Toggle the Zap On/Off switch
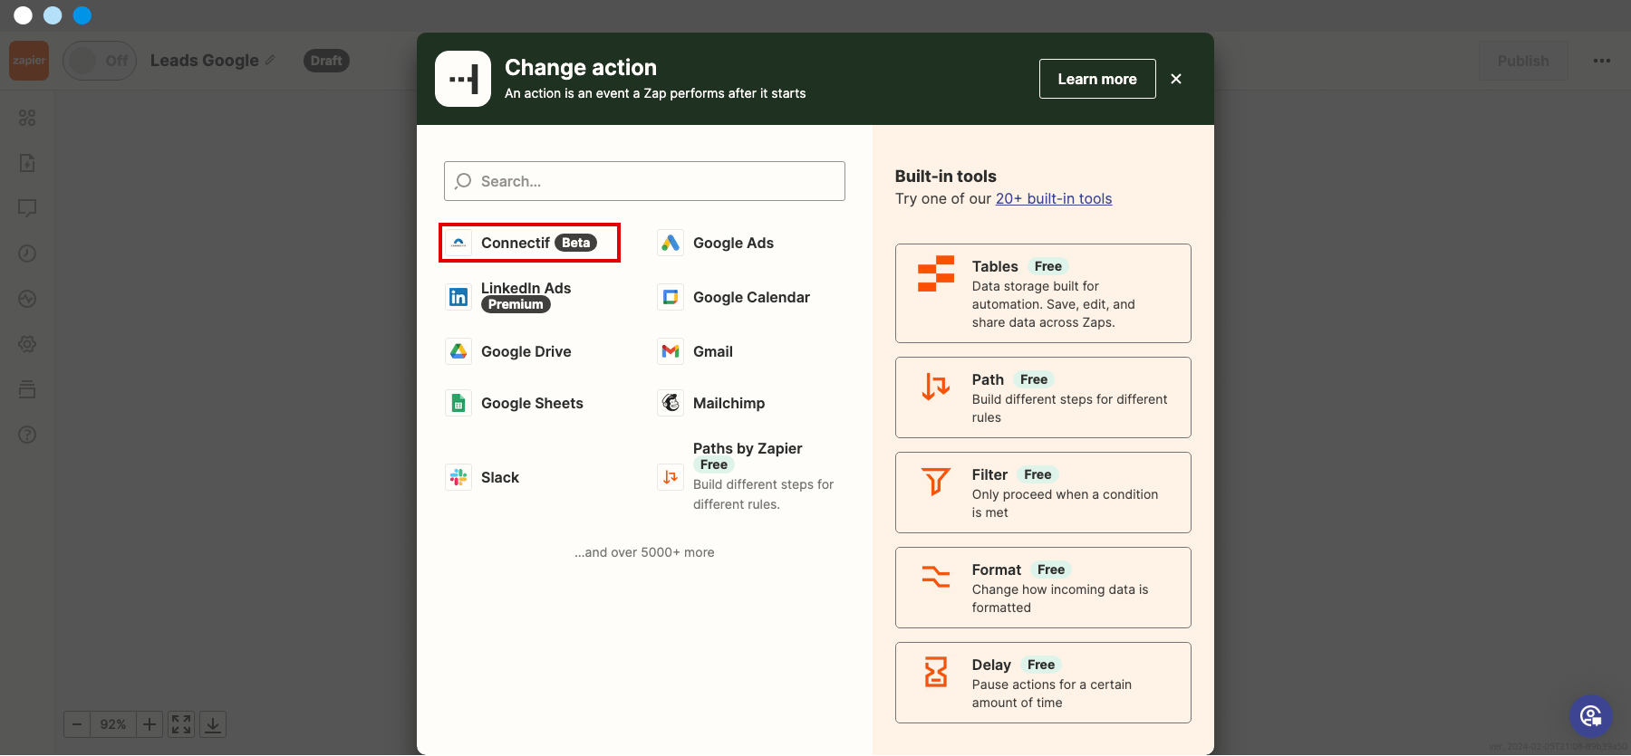The width and height of the screenshot is (1631, 756). coord(99,61)
